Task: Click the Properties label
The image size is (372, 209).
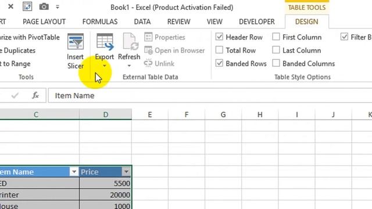Action: click(x=170, y=37)
